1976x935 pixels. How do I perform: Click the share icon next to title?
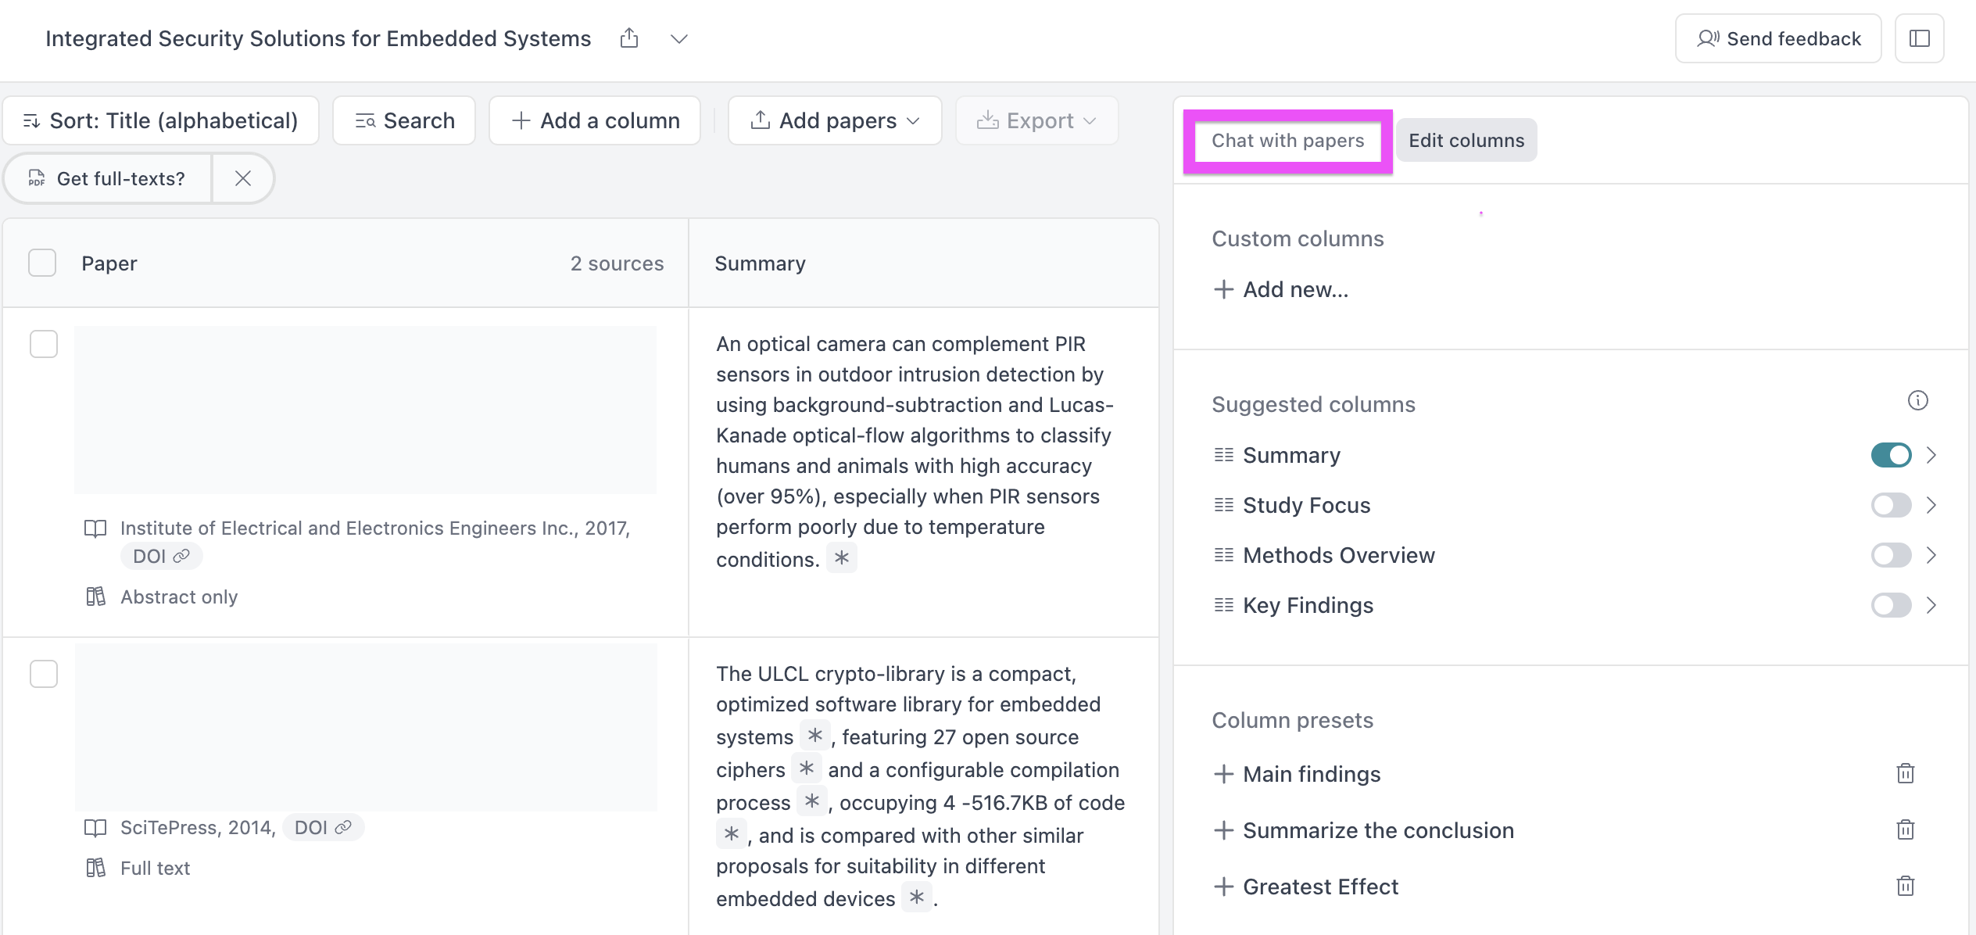pyautogui.click(x=629, y=38)
